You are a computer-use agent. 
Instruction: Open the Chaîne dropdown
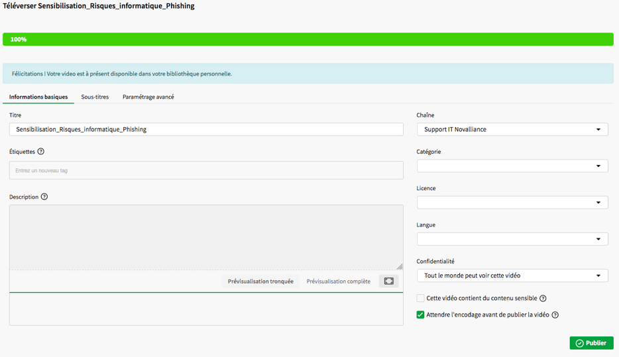(x=512, y=130)
